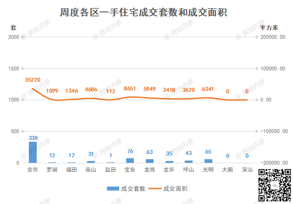
Task: Select the 坪山 bar labeled 43
Action: (x=188, y=161)
